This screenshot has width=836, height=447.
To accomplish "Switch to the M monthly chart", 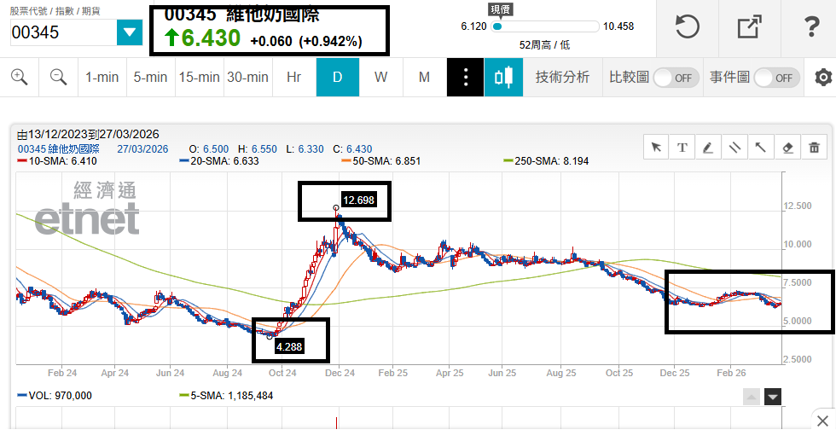I will (x=425, y=78).
